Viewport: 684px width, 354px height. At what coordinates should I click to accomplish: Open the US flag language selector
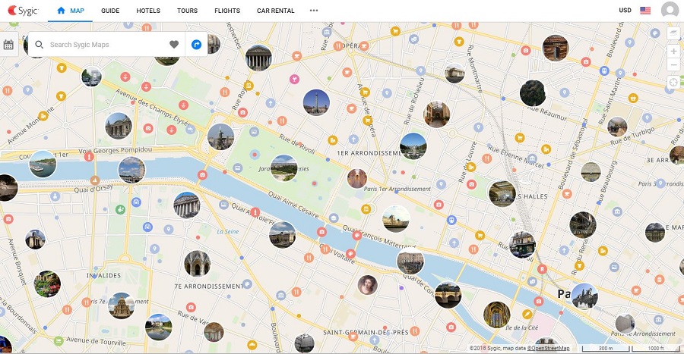(x=645, y=11)
